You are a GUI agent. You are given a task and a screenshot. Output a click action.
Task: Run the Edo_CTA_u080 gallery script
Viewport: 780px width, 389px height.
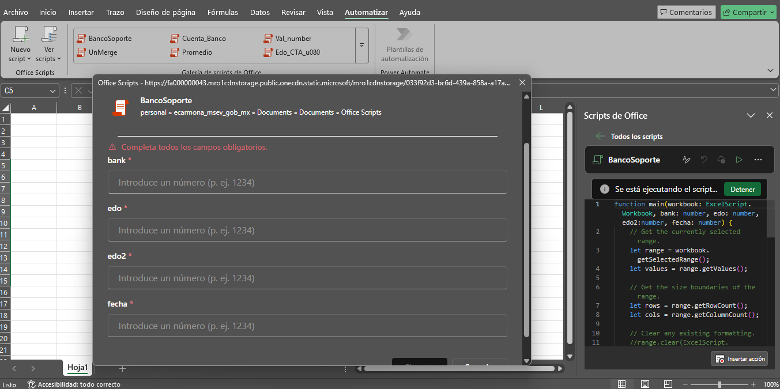coord(292,52)
